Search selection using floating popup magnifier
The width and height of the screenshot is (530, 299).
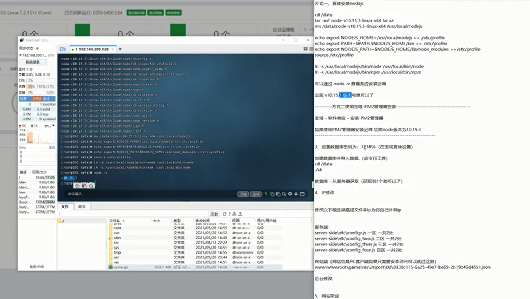(x=92, y=186)
